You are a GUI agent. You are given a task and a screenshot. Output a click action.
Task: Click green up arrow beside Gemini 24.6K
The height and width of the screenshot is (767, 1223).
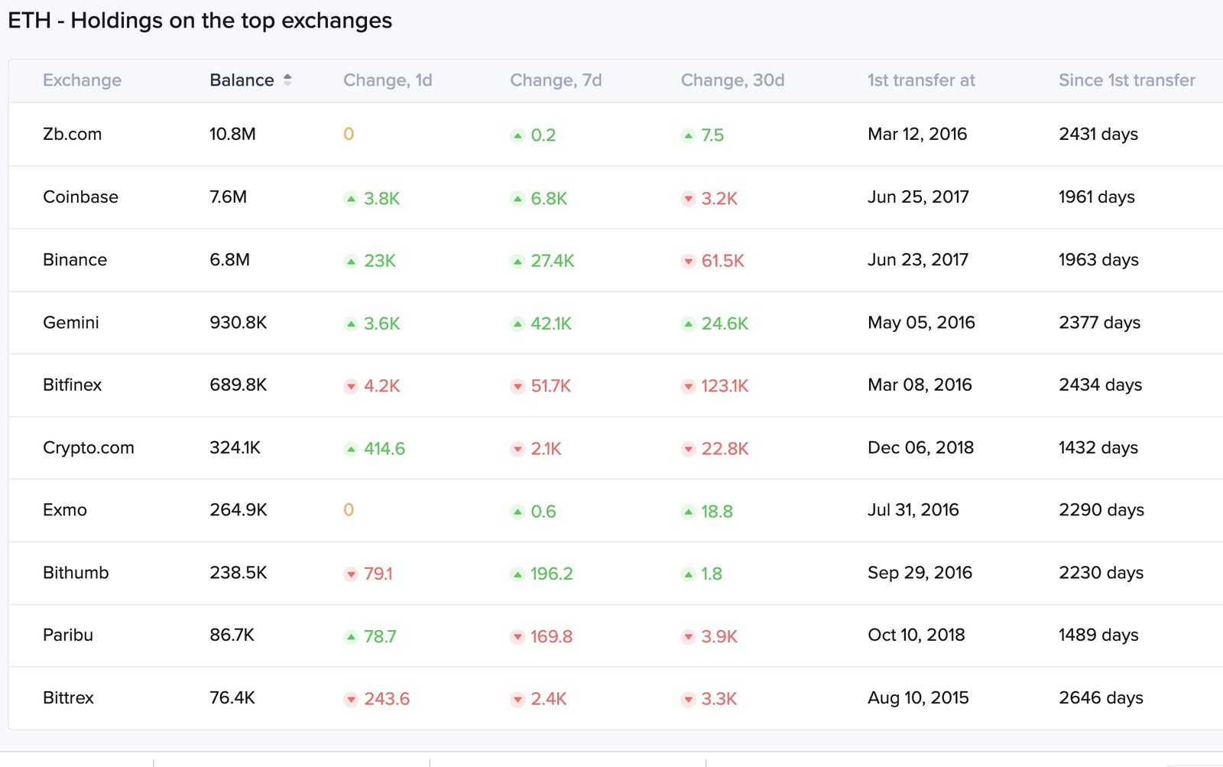click(x=688, y=324)
